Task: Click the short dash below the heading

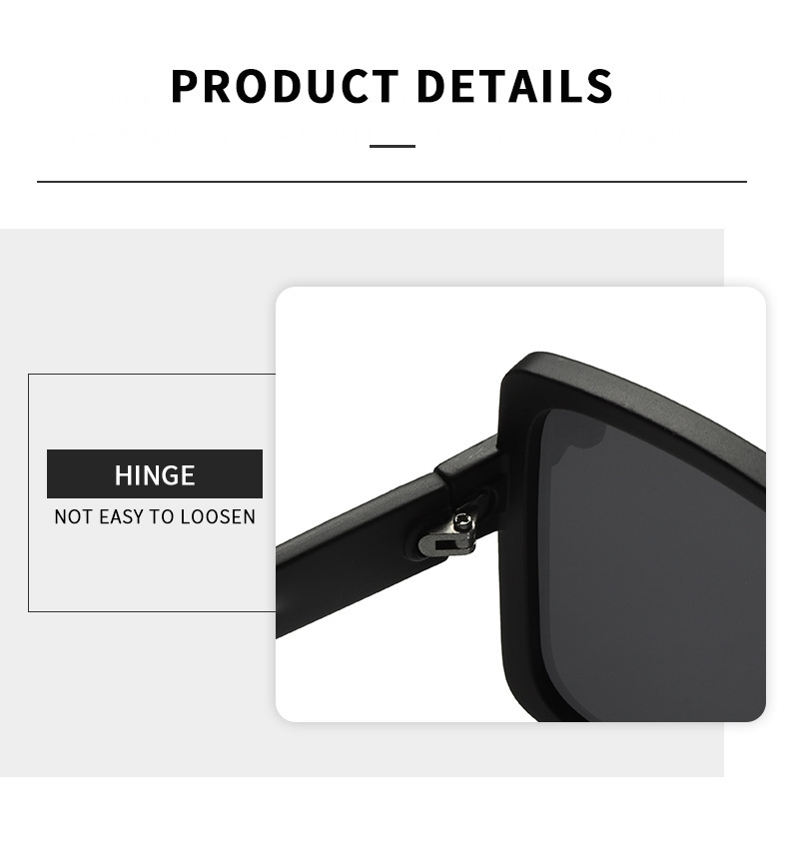Action: (x=393, y=146)
